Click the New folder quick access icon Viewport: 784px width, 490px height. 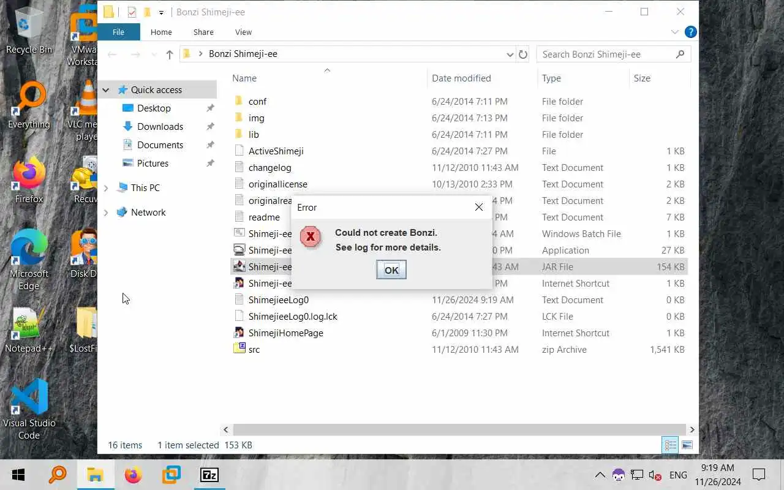[x=147, y=12]
